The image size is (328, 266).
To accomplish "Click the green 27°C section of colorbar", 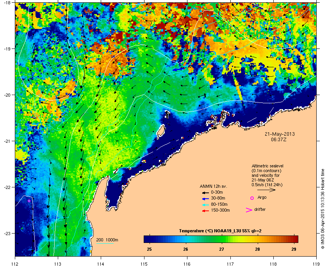I will pyautogui.click(x=222, y=239).
